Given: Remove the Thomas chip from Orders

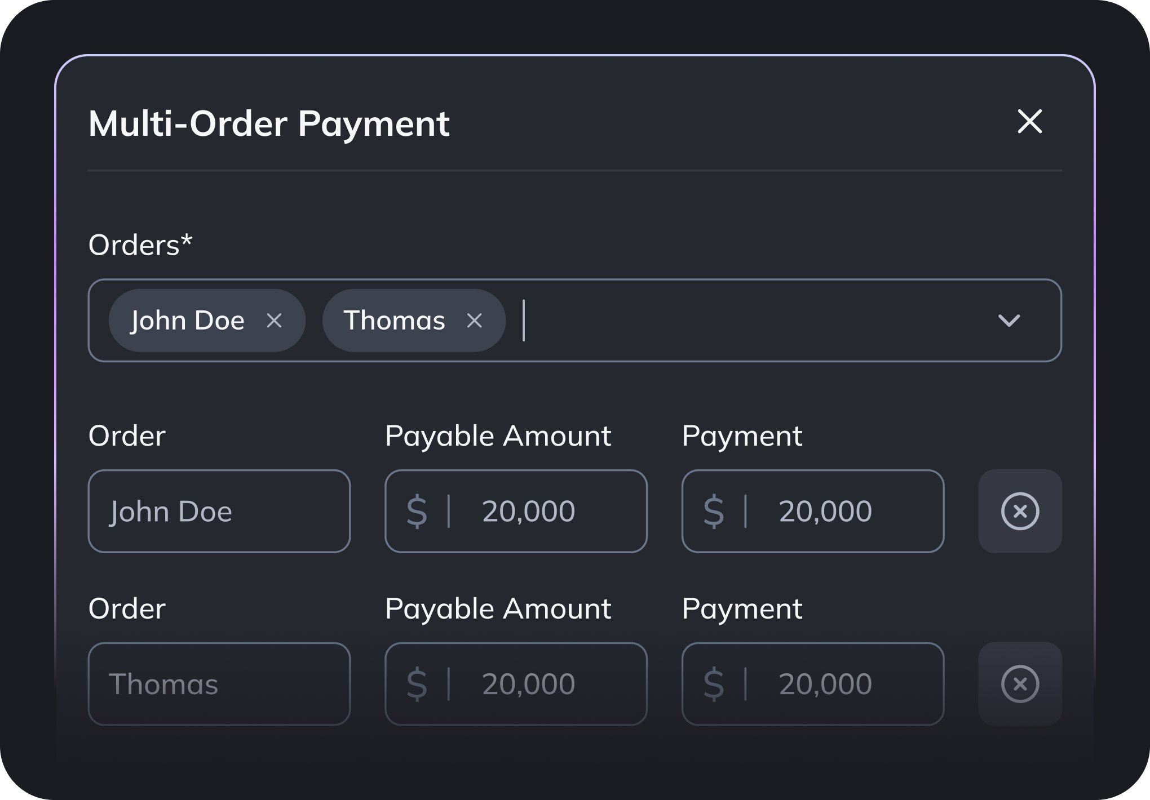Looking at the screenshot, I should (475, 321).
